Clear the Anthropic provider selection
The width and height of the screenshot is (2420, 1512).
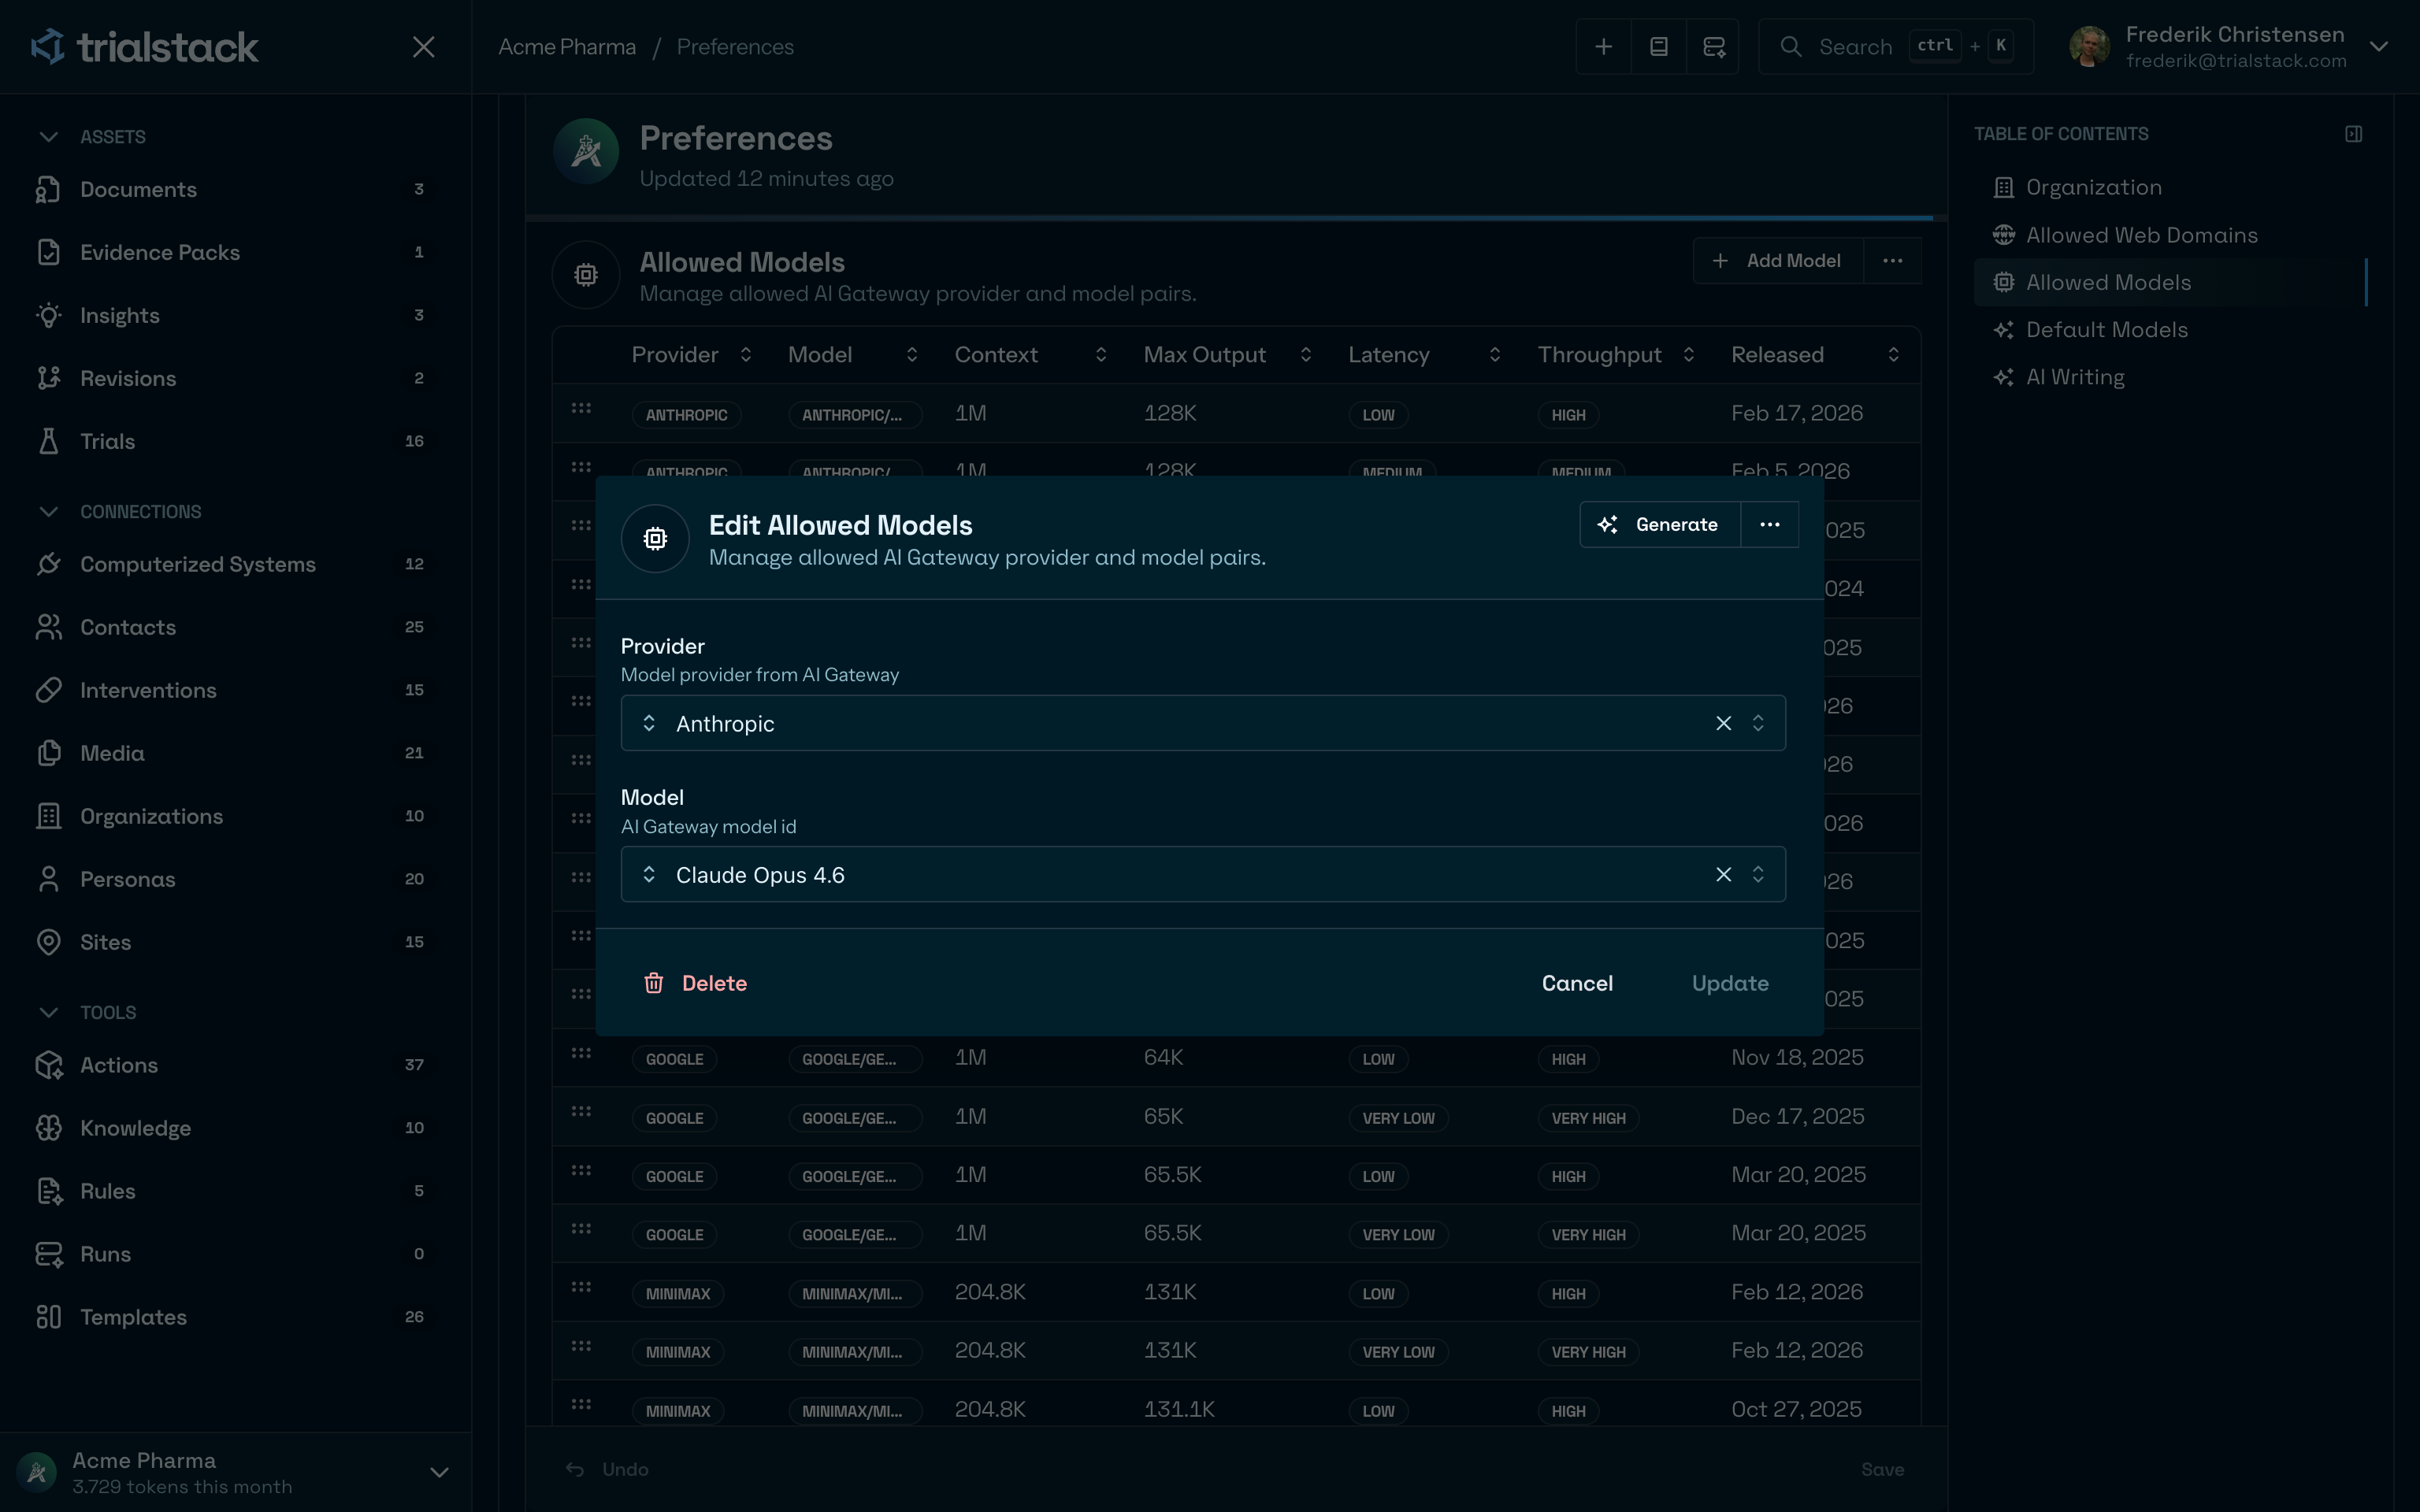click(1723, 723)
